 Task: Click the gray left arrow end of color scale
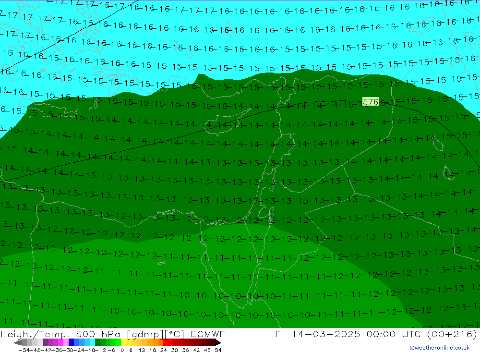pos(17,342)
